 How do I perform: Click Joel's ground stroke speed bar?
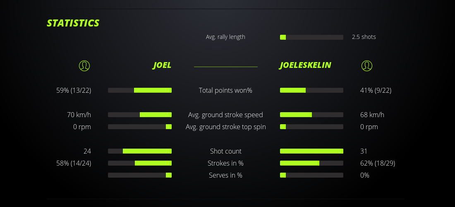point(140,115)
